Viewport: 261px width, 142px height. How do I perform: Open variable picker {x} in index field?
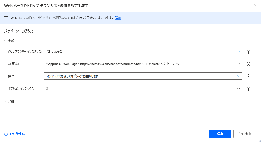pyautogui.click(x=239, y=88)
